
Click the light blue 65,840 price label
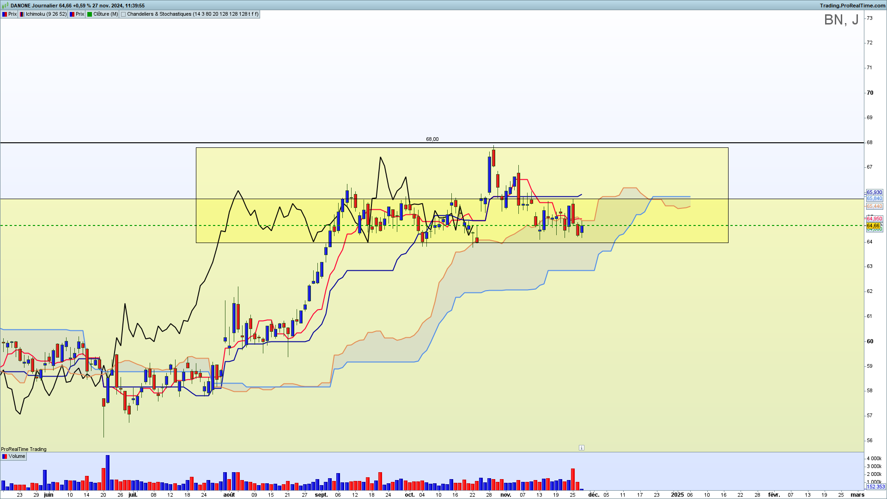[x=874, y=199]
